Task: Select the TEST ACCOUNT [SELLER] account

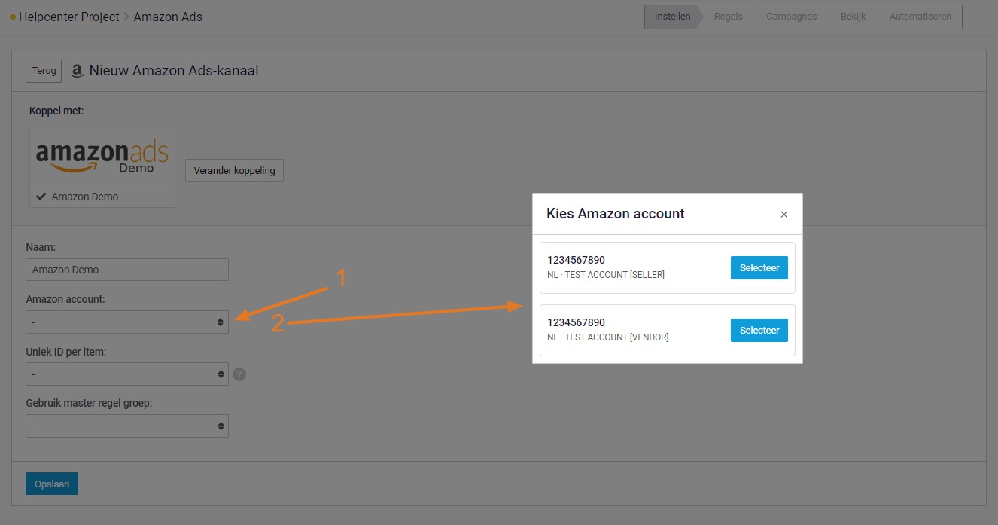Action: [759, 267]
